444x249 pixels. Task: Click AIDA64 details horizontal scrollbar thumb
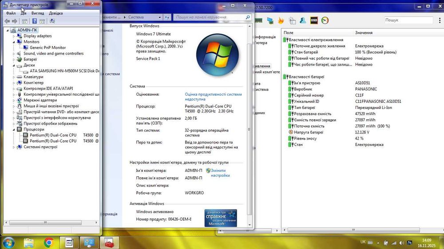coord(353,230)
